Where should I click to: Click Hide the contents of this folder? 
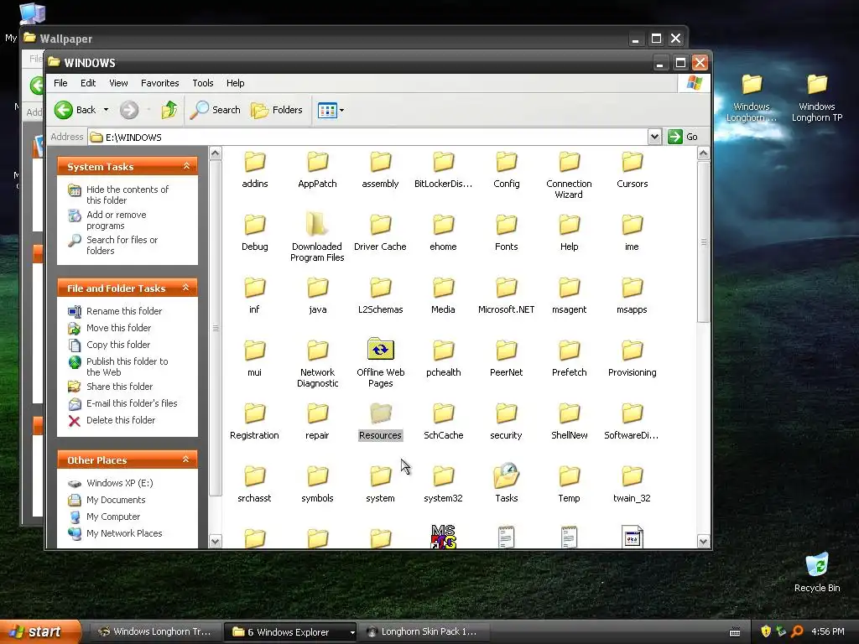[128, 195]
